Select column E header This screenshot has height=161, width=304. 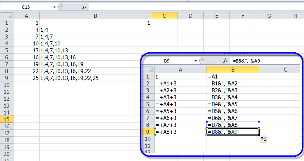pos(217,16)
